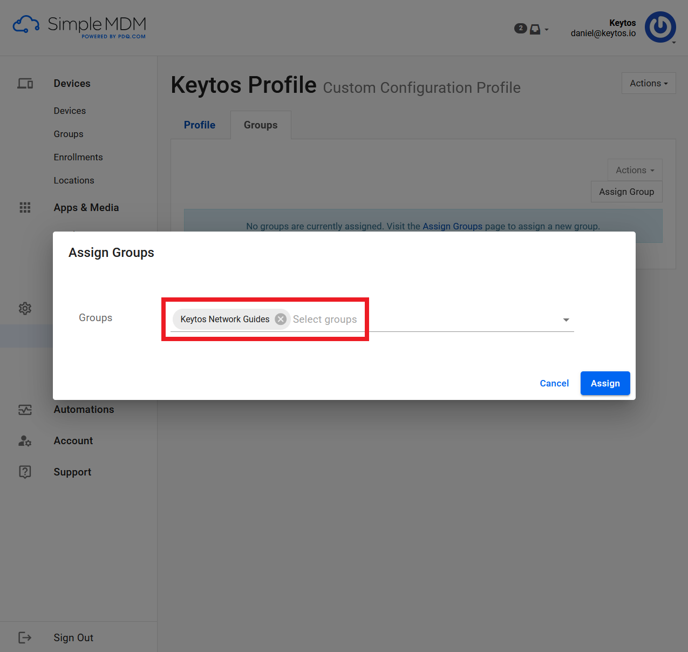Expand the Groups select dropdown arrow

[x=566, y=320]
